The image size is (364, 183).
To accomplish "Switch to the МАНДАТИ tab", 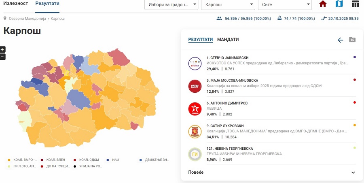I will (228, 40).
